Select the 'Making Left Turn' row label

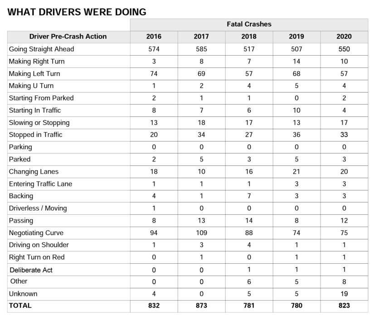(x=34, y=74)
